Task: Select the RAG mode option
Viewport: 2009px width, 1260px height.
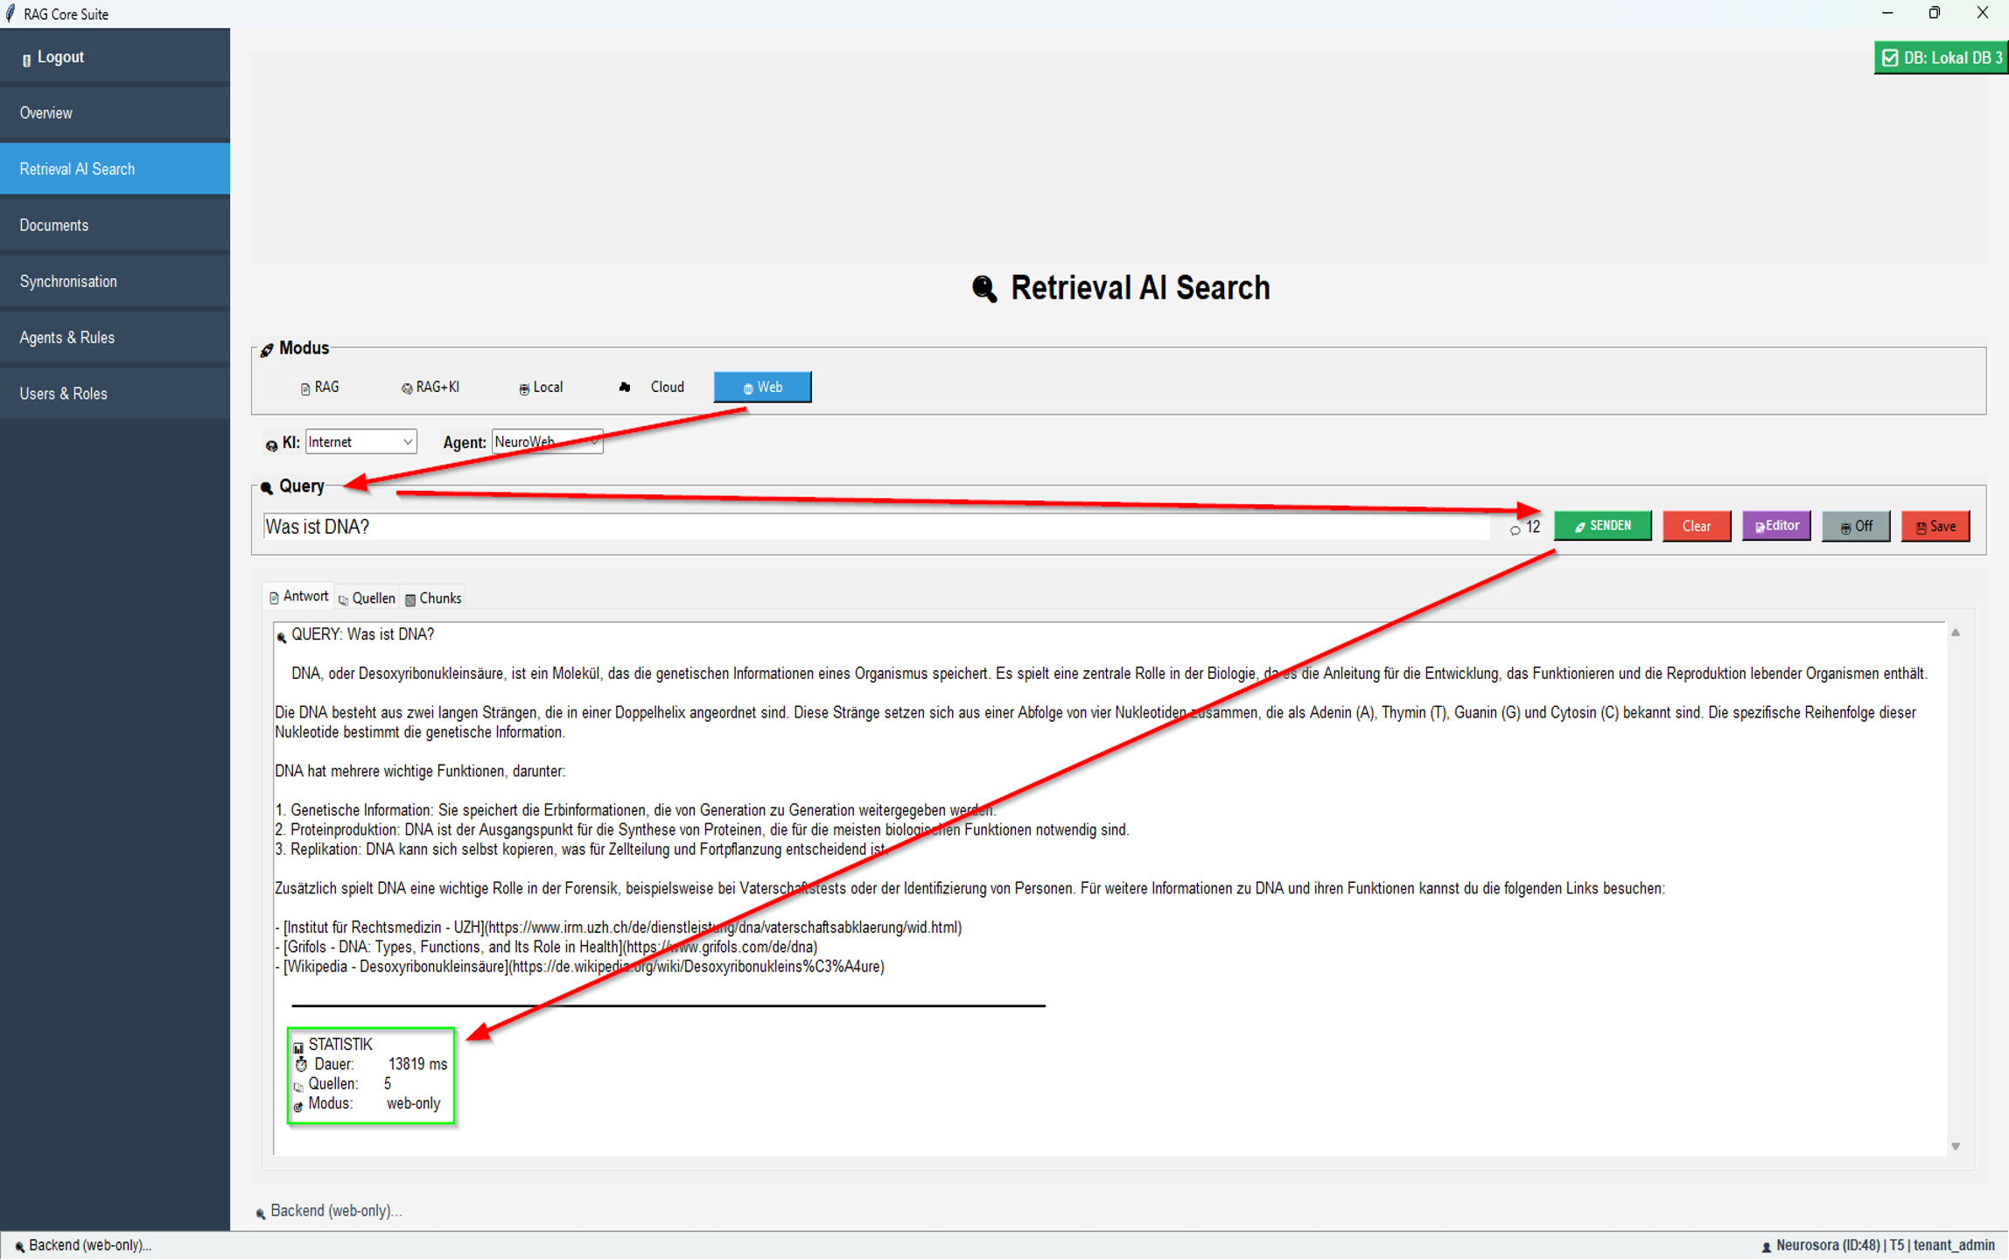Action: coord(319,388)
